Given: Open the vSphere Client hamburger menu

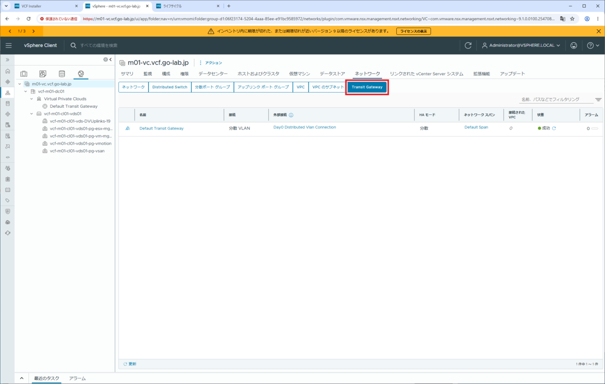Looking at the screenshot, I should [x=8, y=45].
